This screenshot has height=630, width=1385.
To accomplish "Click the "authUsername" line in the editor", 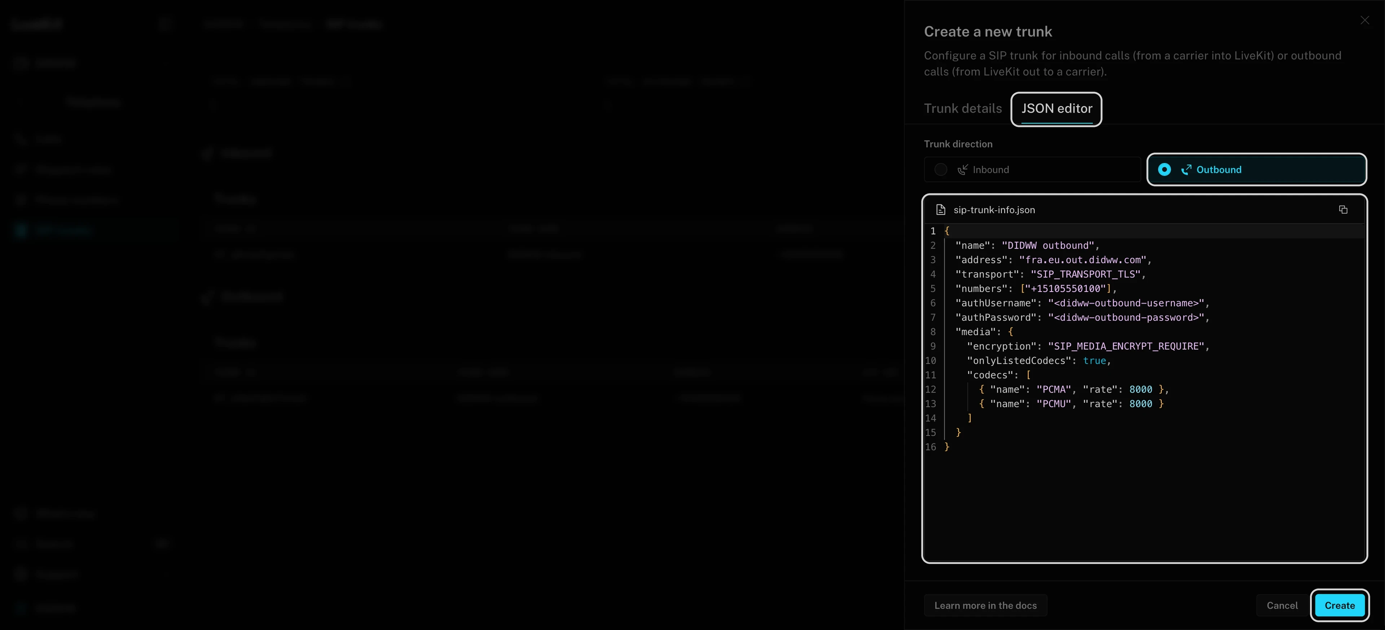I will 1082,303.
